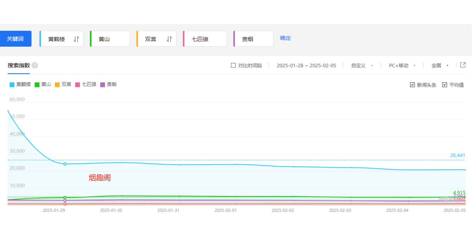This screenshot has height=225, width=472.
Task: Edit the 七匹狼 keyword field
Action: (205, 39)
